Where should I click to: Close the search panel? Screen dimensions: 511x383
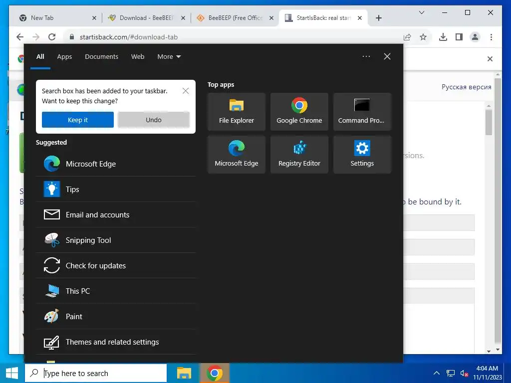tap(387, 56)
